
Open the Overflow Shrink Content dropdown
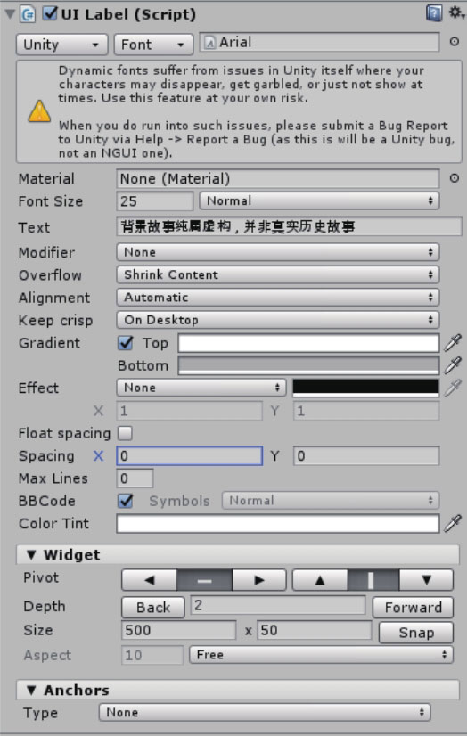(x=278, y=275)
